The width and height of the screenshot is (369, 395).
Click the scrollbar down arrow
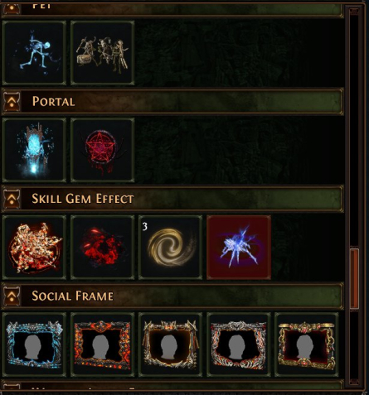point(354,382)
